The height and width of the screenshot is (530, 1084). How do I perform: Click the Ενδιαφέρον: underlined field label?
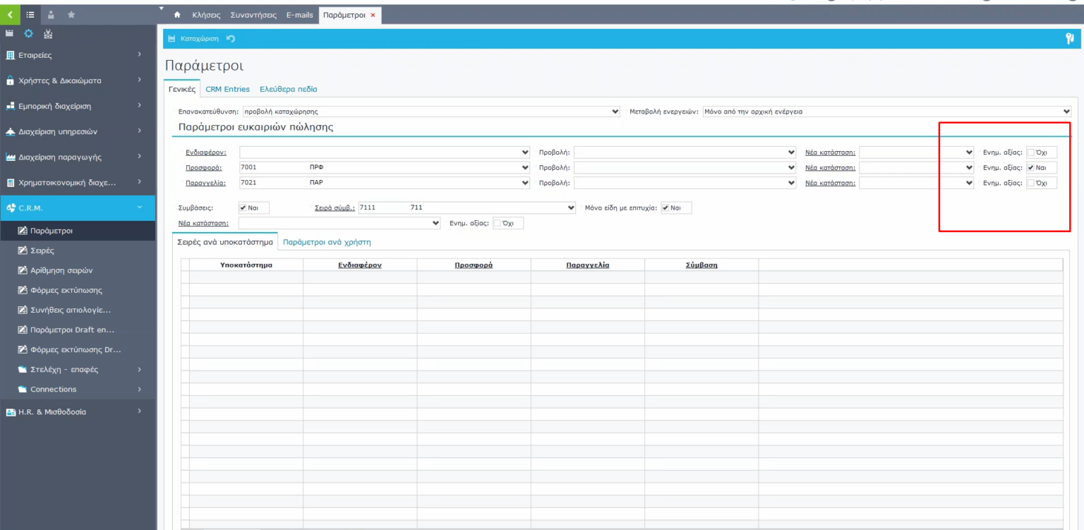[x=206, y=152]
